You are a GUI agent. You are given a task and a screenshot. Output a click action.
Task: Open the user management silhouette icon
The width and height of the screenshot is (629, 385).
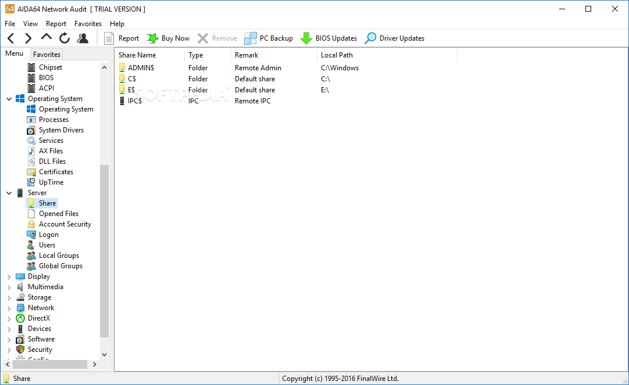83,38
